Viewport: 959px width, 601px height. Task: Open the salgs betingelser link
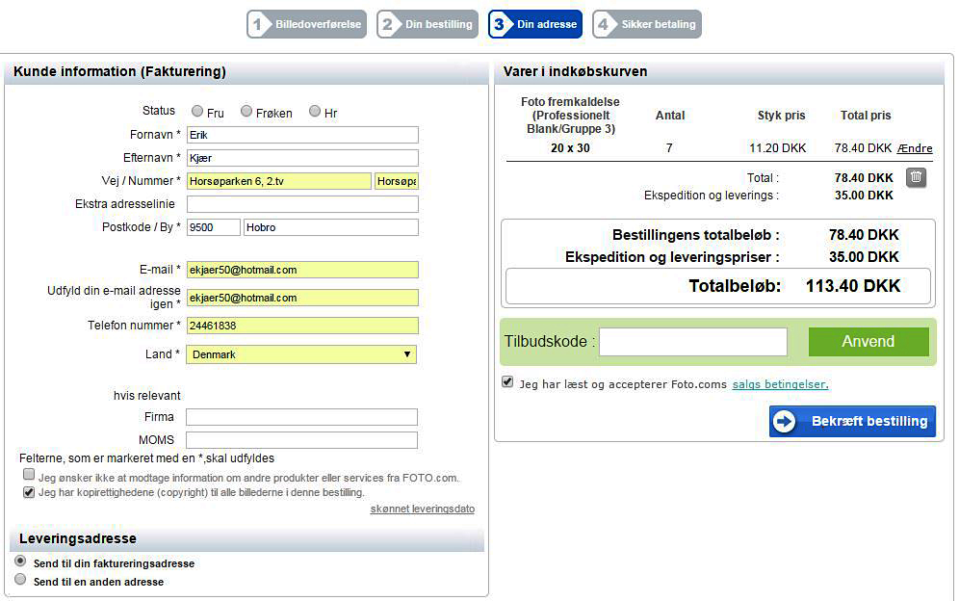(780, 384)
